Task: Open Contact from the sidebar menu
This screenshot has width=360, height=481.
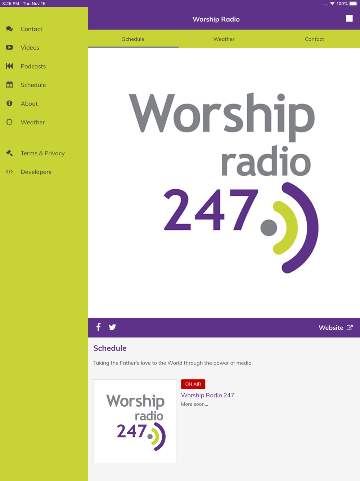Action: [44, 29]
